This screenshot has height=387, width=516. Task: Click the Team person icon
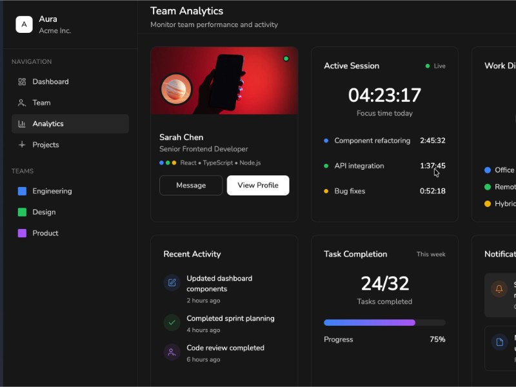pos(22,103)
